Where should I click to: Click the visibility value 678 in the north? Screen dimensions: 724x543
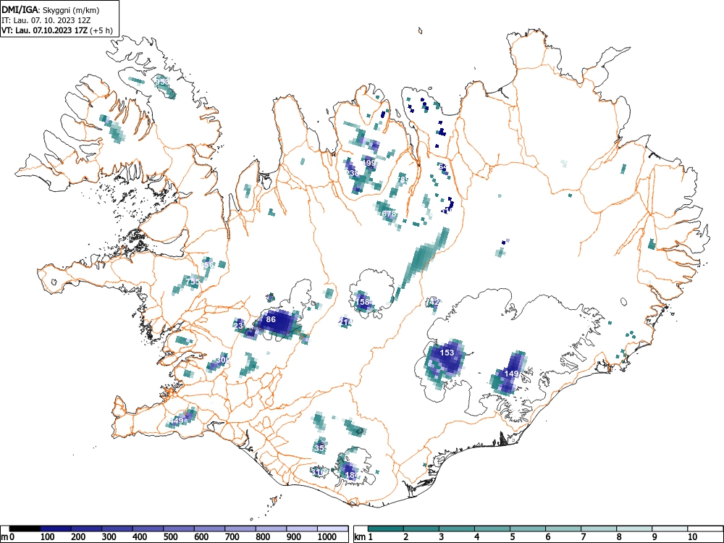pos(389,214)
